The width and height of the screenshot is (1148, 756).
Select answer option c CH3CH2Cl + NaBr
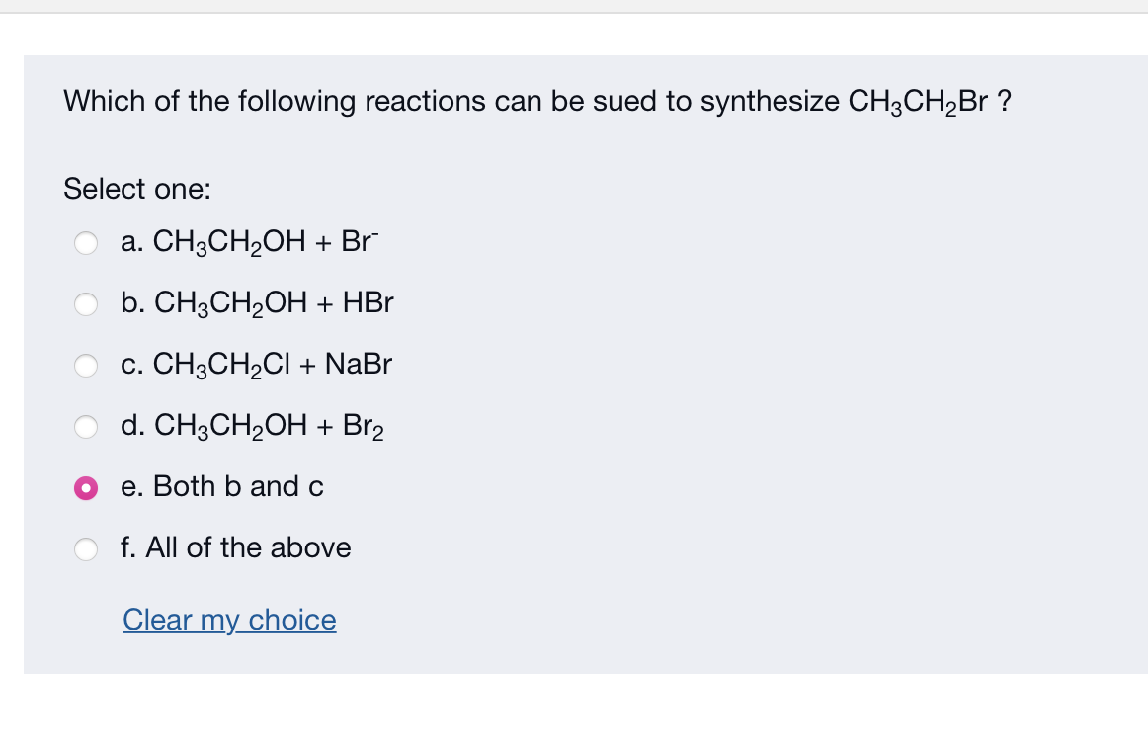pyautogui.click(x=86, y=365)
